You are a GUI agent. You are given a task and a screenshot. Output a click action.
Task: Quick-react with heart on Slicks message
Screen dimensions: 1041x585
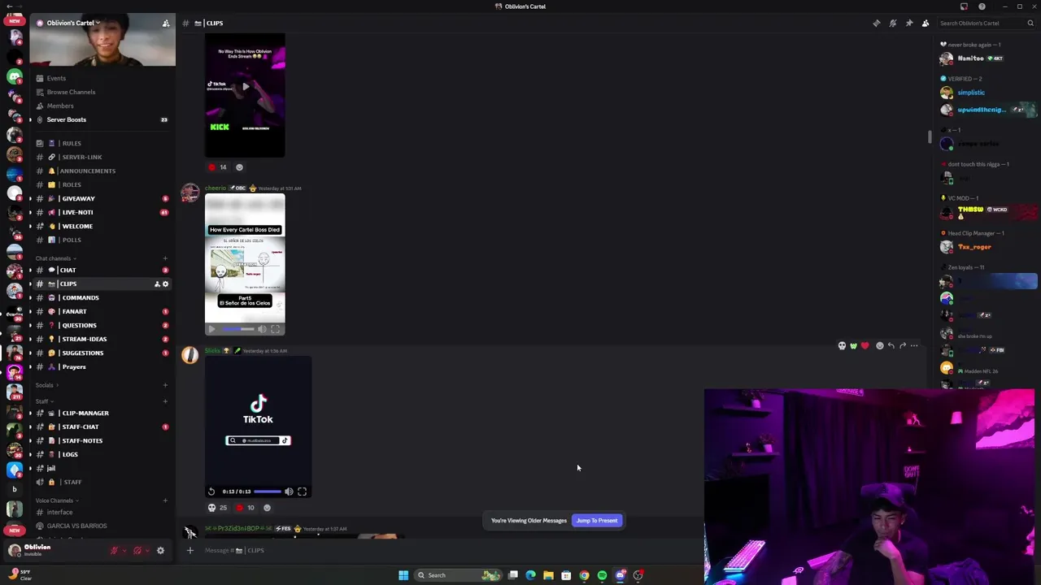tap(865, 346)
